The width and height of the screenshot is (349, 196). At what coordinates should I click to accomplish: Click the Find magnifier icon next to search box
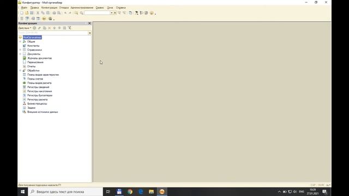pyautogui.click(x=81, y=13)
